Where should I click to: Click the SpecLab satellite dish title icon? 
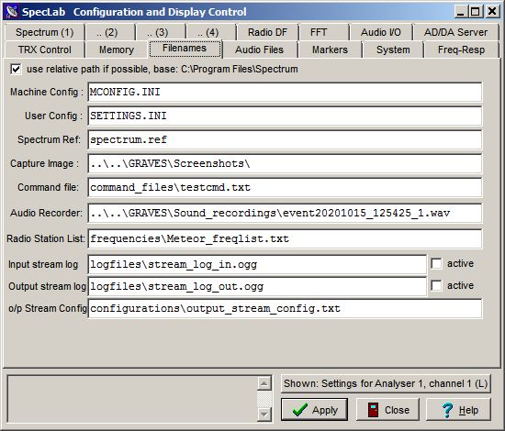click(12, 12)
